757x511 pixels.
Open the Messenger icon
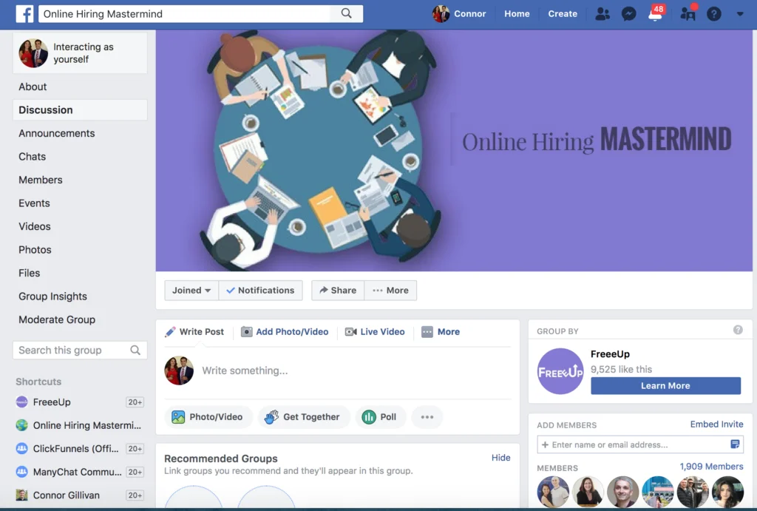coord(628,13)
